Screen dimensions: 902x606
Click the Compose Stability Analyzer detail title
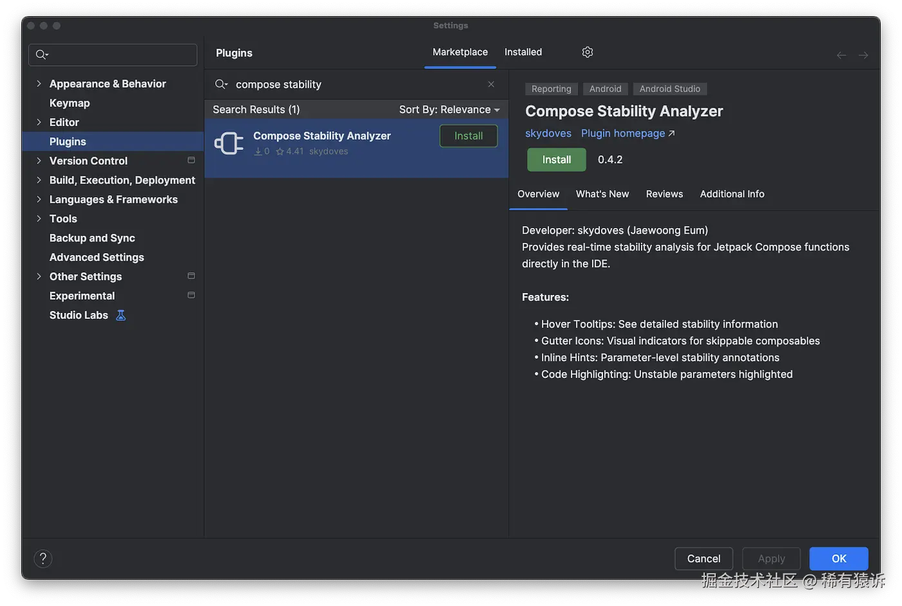(x=624, y=111)
